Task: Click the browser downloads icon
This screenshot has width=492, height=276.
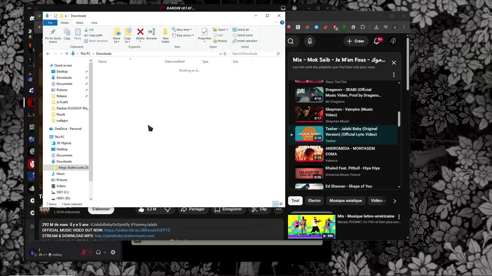Action: pos(376,27)
